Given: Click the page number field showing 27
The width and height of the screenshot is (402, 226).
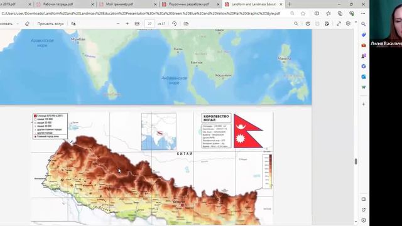Looking at the screenshot, I should click(149, 24).
